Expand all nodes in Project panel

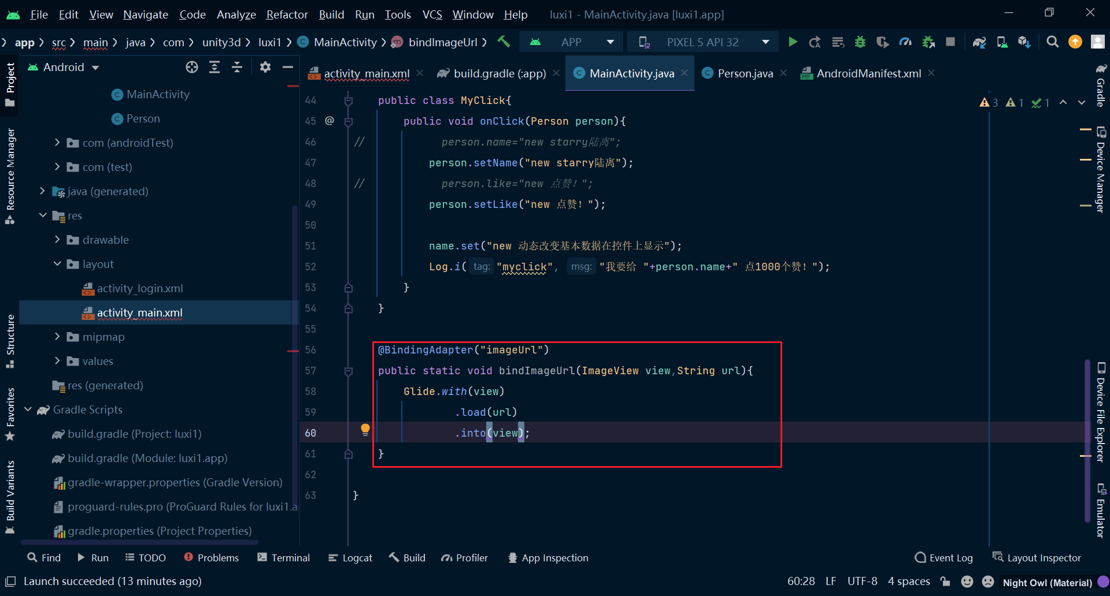click(214, 67)
